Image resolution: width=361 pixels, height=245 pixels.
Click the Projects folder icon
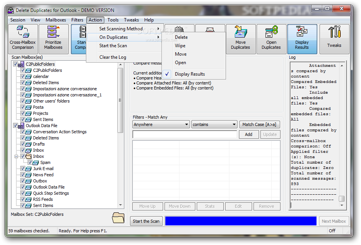tap(28, 113)
